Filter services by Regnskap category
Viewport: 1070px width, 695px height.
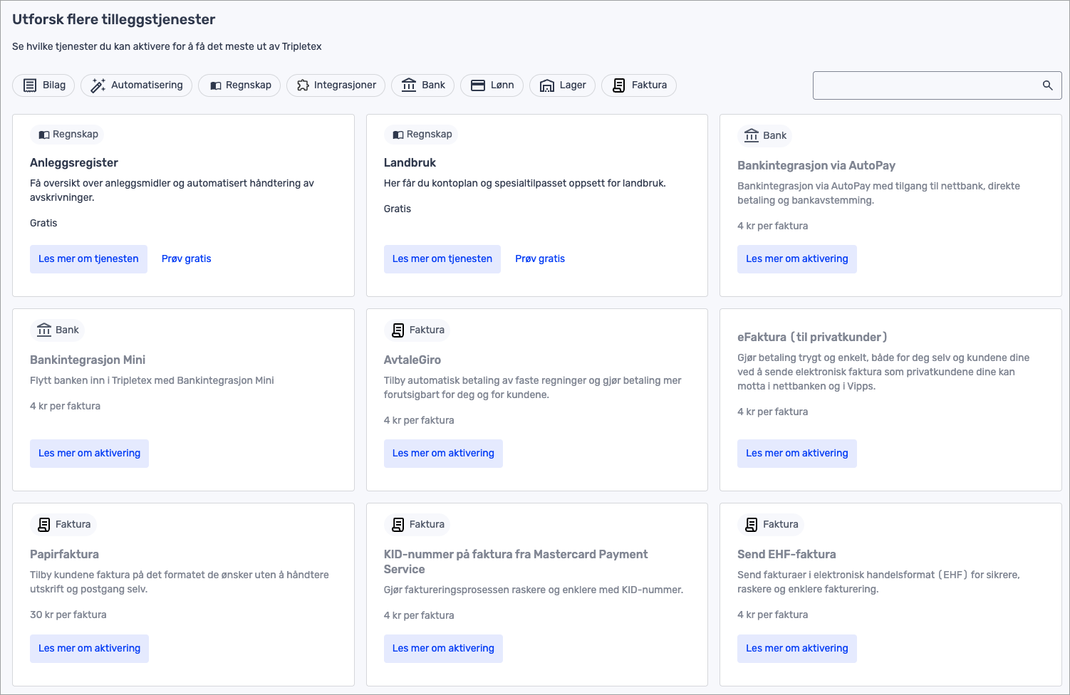point(239,85)
